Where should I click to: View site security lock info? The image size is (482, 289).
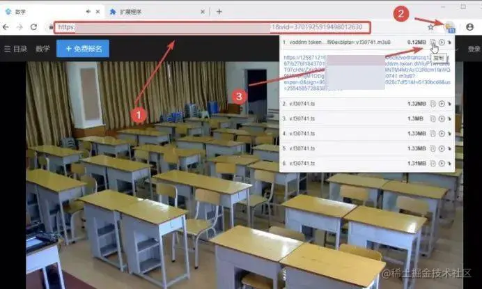(x=51, y=27)
